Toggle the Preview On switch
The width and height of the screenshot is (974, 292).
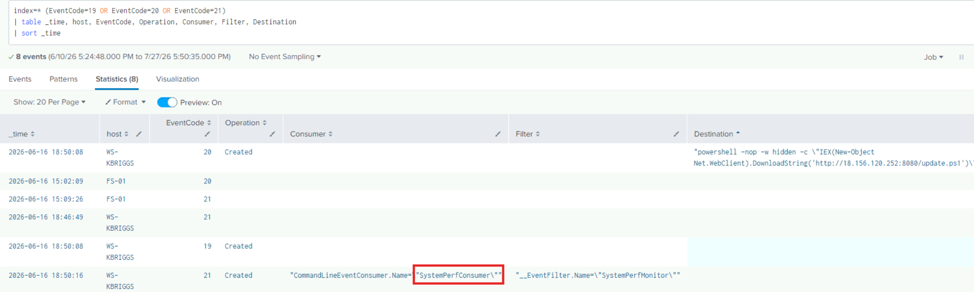[x=167, y=102]
